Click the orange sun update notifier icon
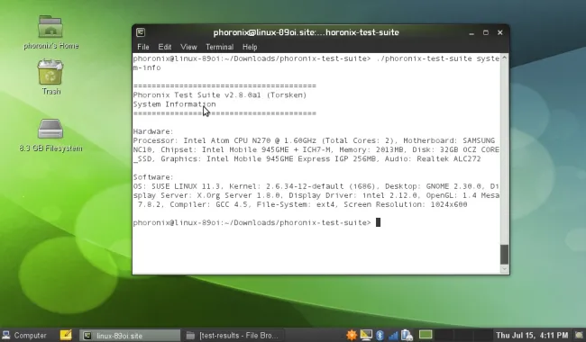 352,335
